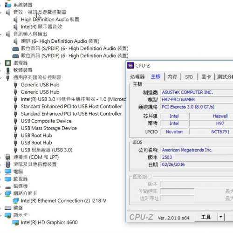The height and width of the screenshot is (233, 233).
Task: Click the CPU-Z title bar app icon
Action: (x=130, y=66)
